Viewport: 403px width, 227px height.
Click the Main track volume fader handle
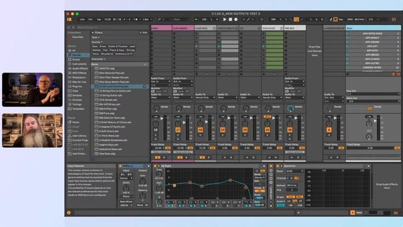click(x=375, y=120)
